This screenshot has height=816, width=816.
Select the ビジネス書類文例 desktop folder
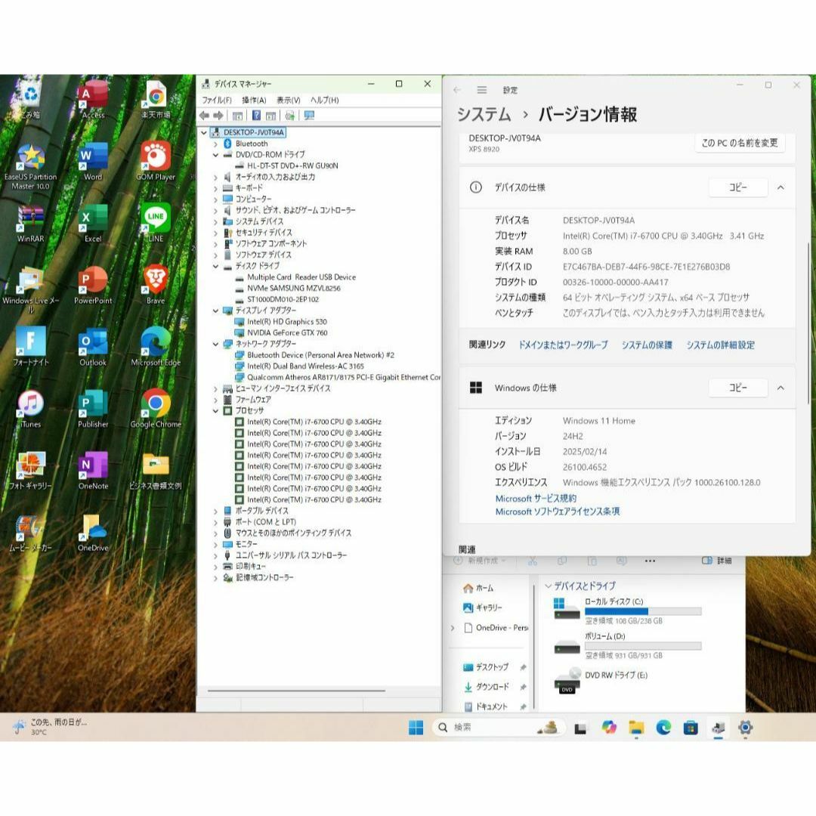pos(156,471)
